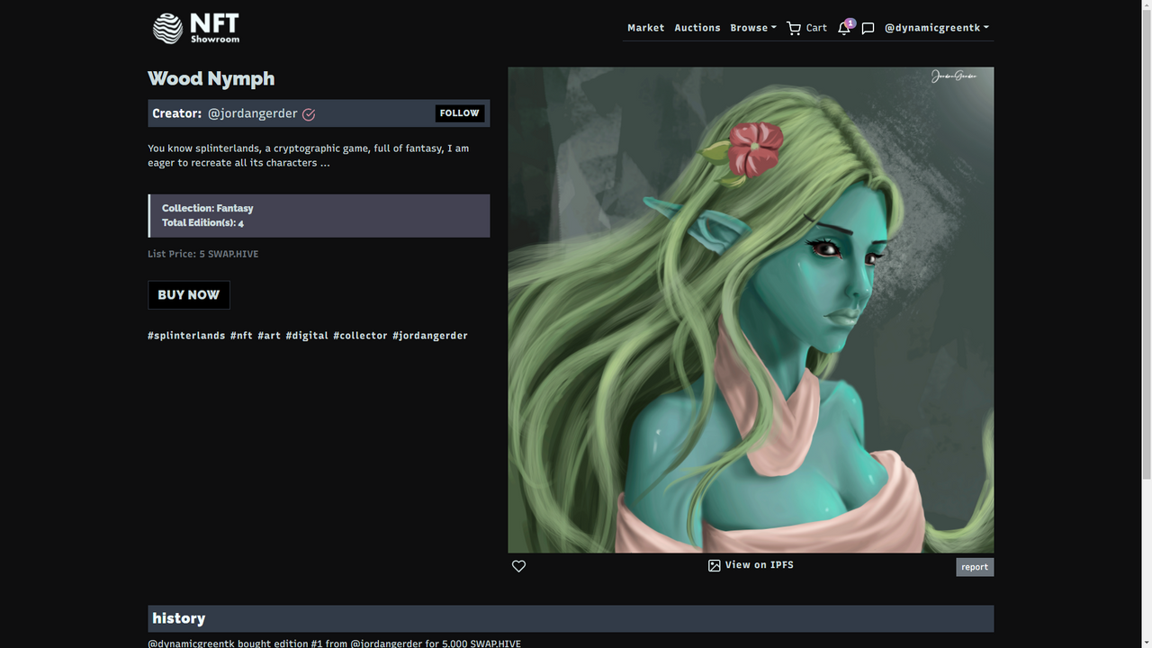Screen dimensions: 1152x648
Task: Open the NFT Showroom logo home link
Action: tap(196, 28)
